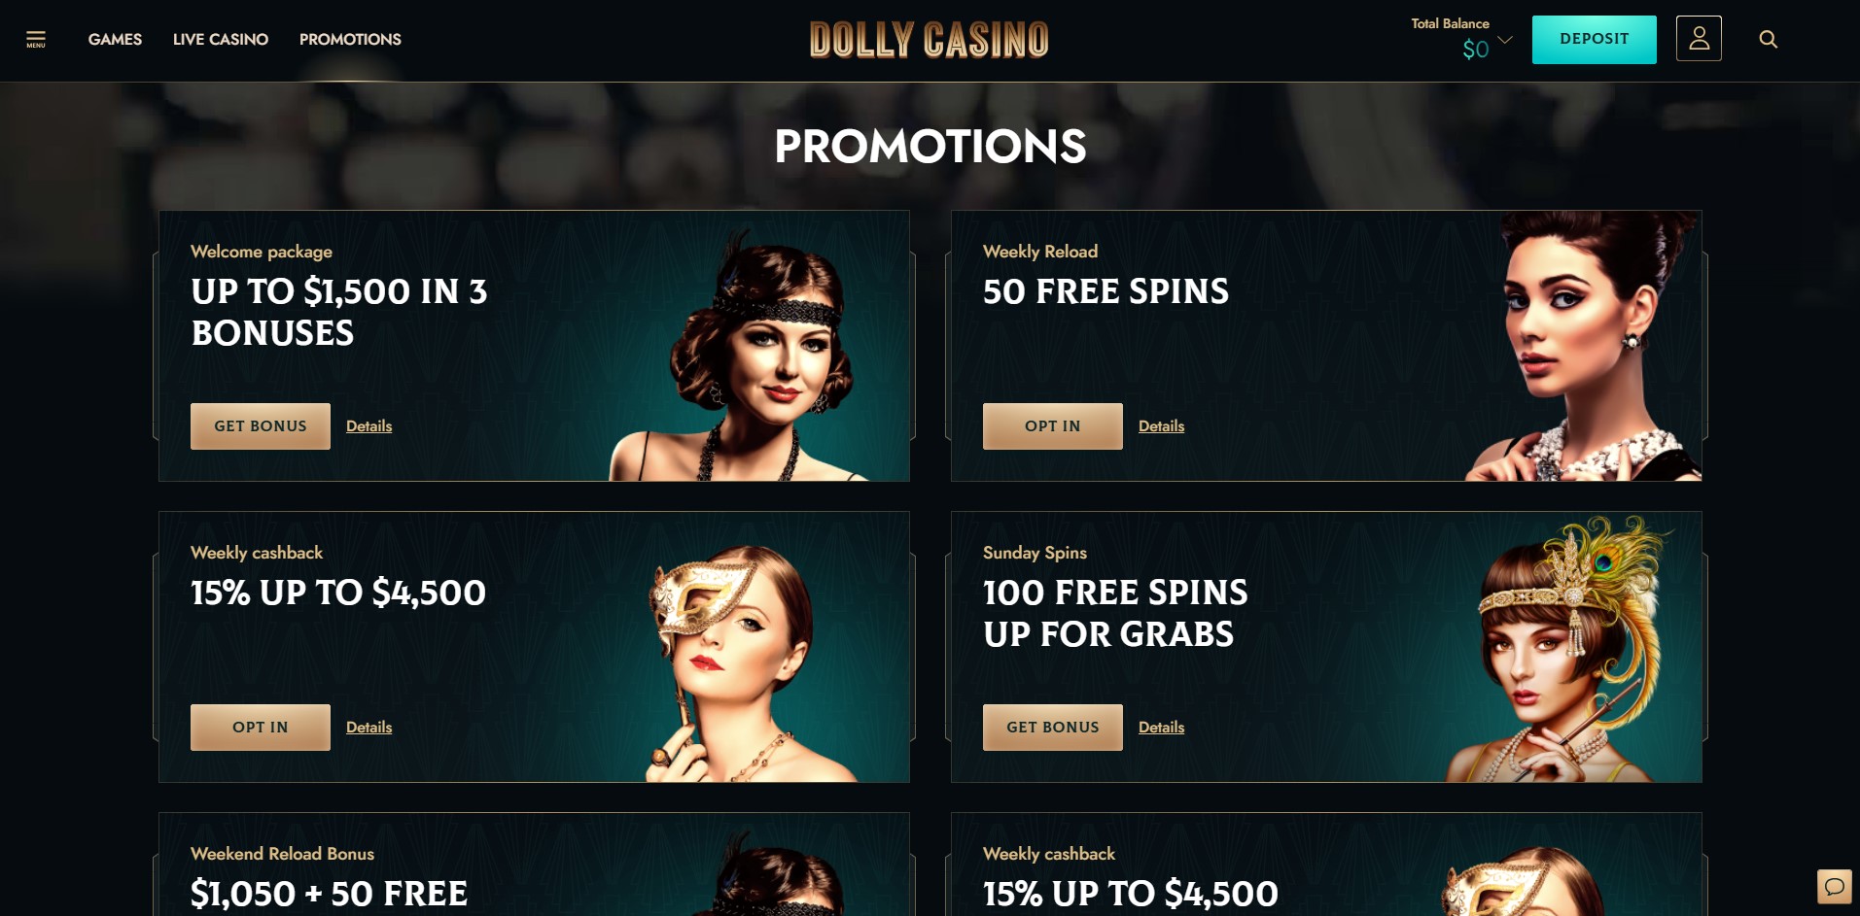
Task: Opt in to Weekly cashback 15%
Action: (261, 728)
